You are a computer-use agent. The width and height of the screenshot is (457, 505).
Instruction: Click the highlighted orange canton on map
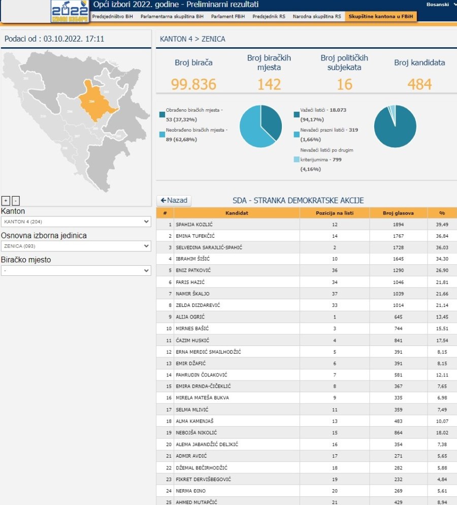(95, 102)
